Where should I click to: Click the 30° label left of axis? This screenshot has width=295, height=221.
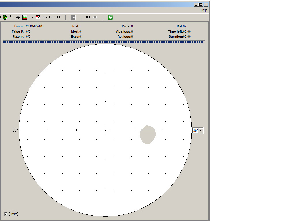pyautogui.click(x=15, y=130)
